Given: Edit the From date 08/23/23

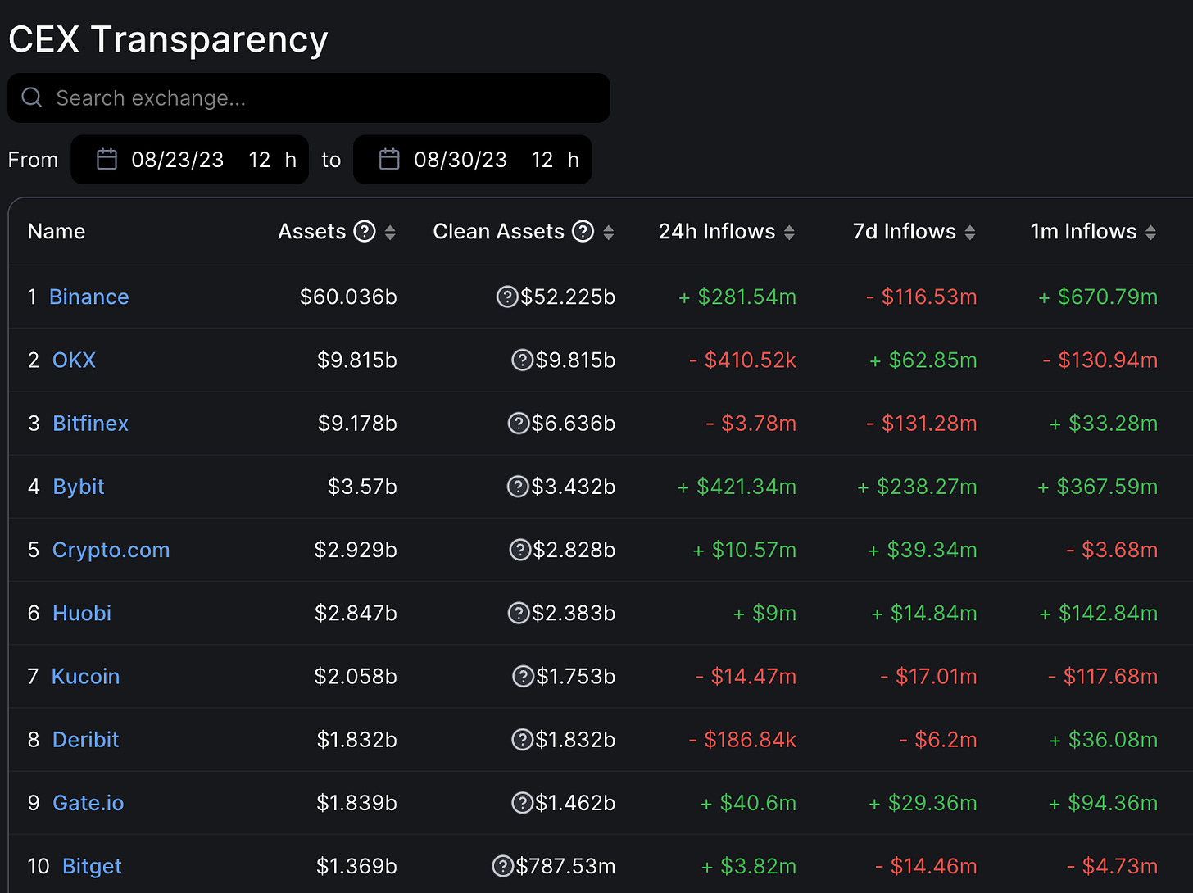Looking at the screenshot, I should pyautogui.click(x=178, y=160).
